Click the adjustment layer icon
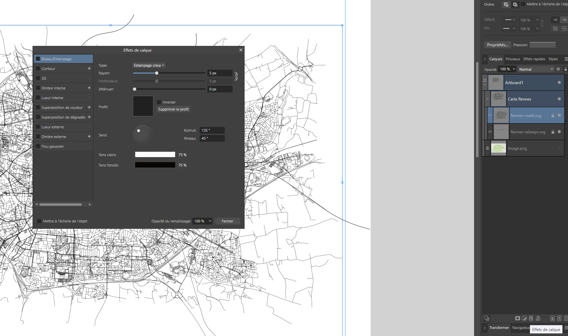Screen dimensions: 568x336 tap(524, 318)
